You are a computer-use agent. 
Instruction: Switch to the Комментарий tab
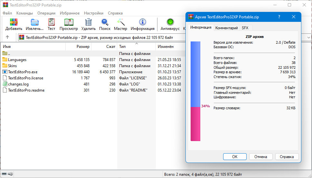click(227, 28)
